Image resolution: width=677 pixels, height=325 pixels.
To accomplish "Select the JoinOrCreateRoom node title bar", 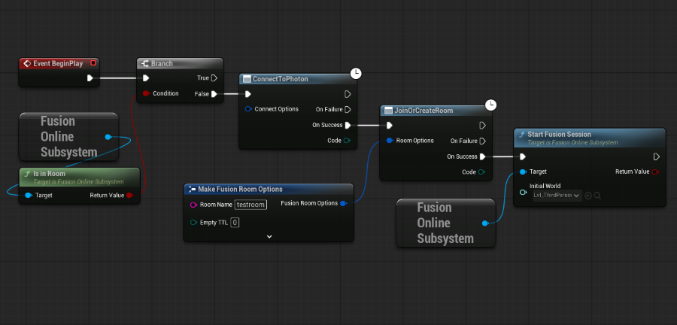I will (x=436, y=111).
